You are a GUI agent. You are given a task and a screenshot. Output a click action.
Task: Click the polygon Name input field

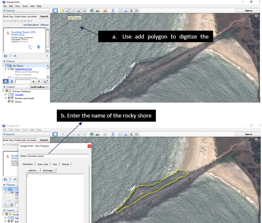[58, 156]
